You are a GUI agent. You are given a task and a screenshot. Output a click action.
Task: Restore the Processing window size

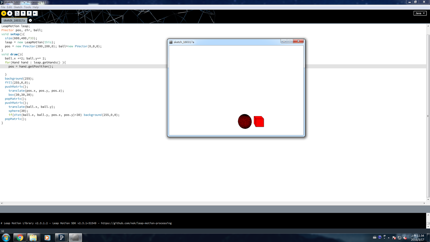[x=415, y=2]
